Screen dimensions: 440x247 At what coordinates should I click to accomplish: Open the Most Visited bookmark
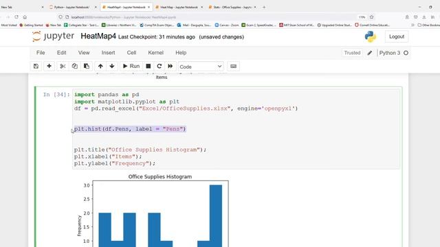[9, 25]
